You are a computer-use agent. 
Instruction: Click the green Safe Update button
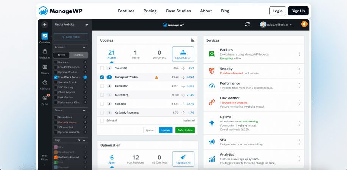coord(185,130)
